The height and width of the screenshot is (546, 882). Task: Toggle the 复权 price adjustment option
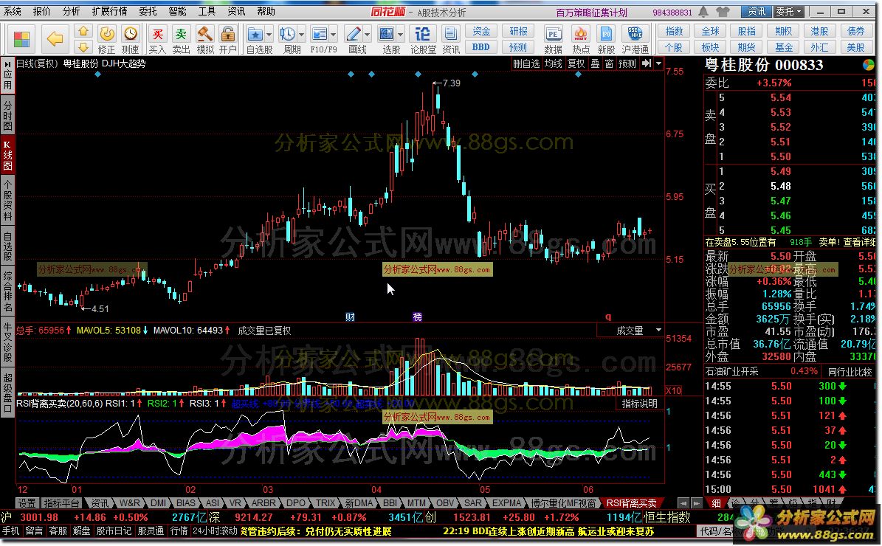pos(576,63)
